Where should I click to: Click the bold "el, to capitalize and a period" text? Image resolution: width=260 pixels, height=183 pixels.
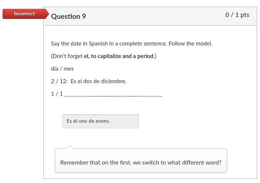(118, 56)
